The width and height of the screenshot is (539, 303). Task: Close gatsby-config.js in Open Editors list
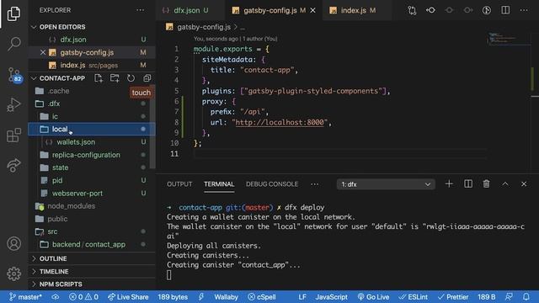[x=43, y=52]
